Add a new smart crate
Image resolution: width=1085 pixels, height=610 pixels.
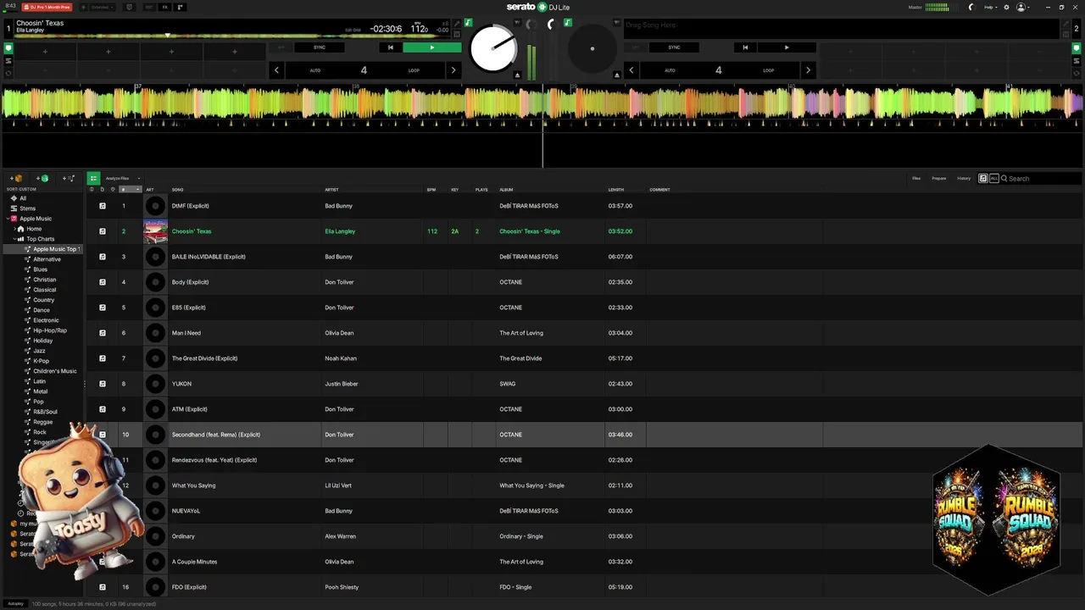point(42,179)
